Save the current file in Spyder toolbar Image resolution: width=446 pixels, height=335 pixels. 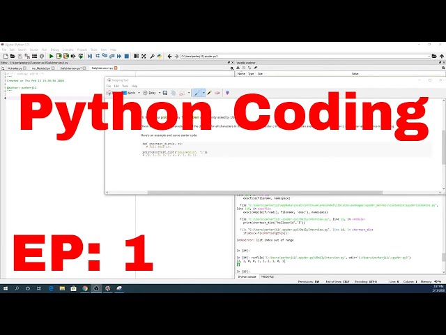(x=20, y=56)
